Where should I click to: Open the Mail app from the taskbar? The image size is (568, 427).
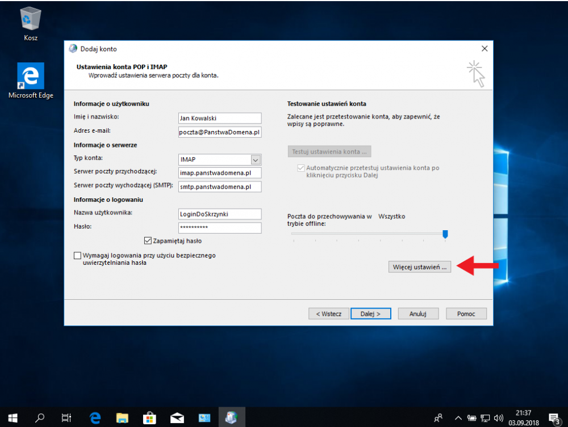[177, 417]
